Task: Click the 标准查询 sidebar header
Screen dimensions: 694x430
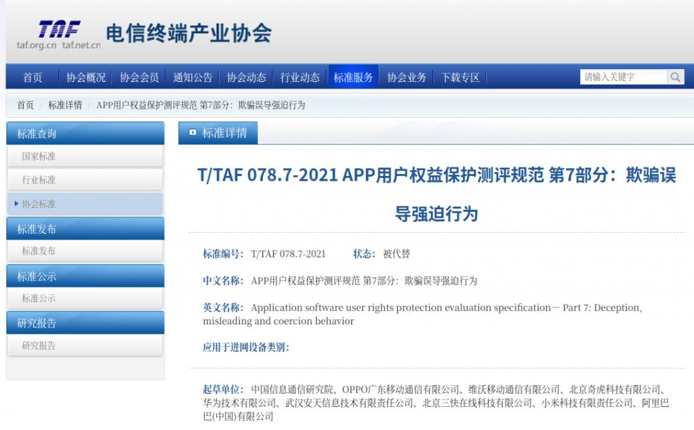Action: coord(85,133)
